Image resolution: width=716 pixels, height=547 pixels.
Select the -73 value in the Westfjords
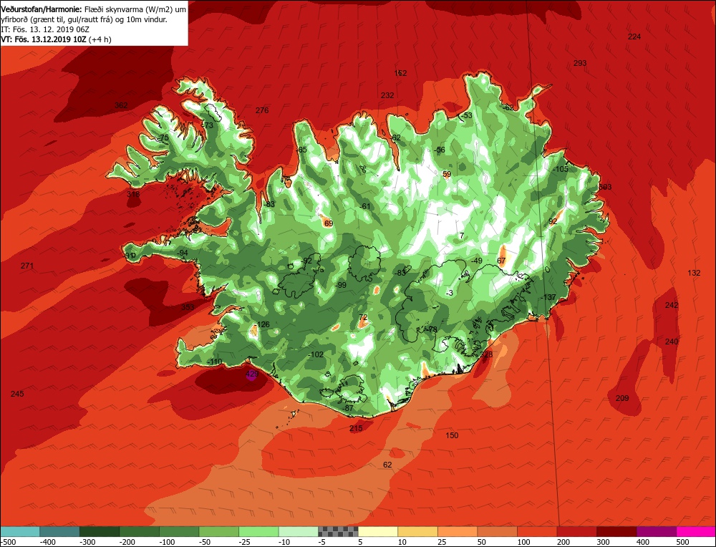pyautogui.click(x=208, y=125)
